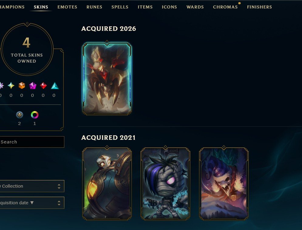The height and width of the screenshot is (230, 302).
Task: Click the teal triangle gem rarity icon
Action: [x=55, y=86]
